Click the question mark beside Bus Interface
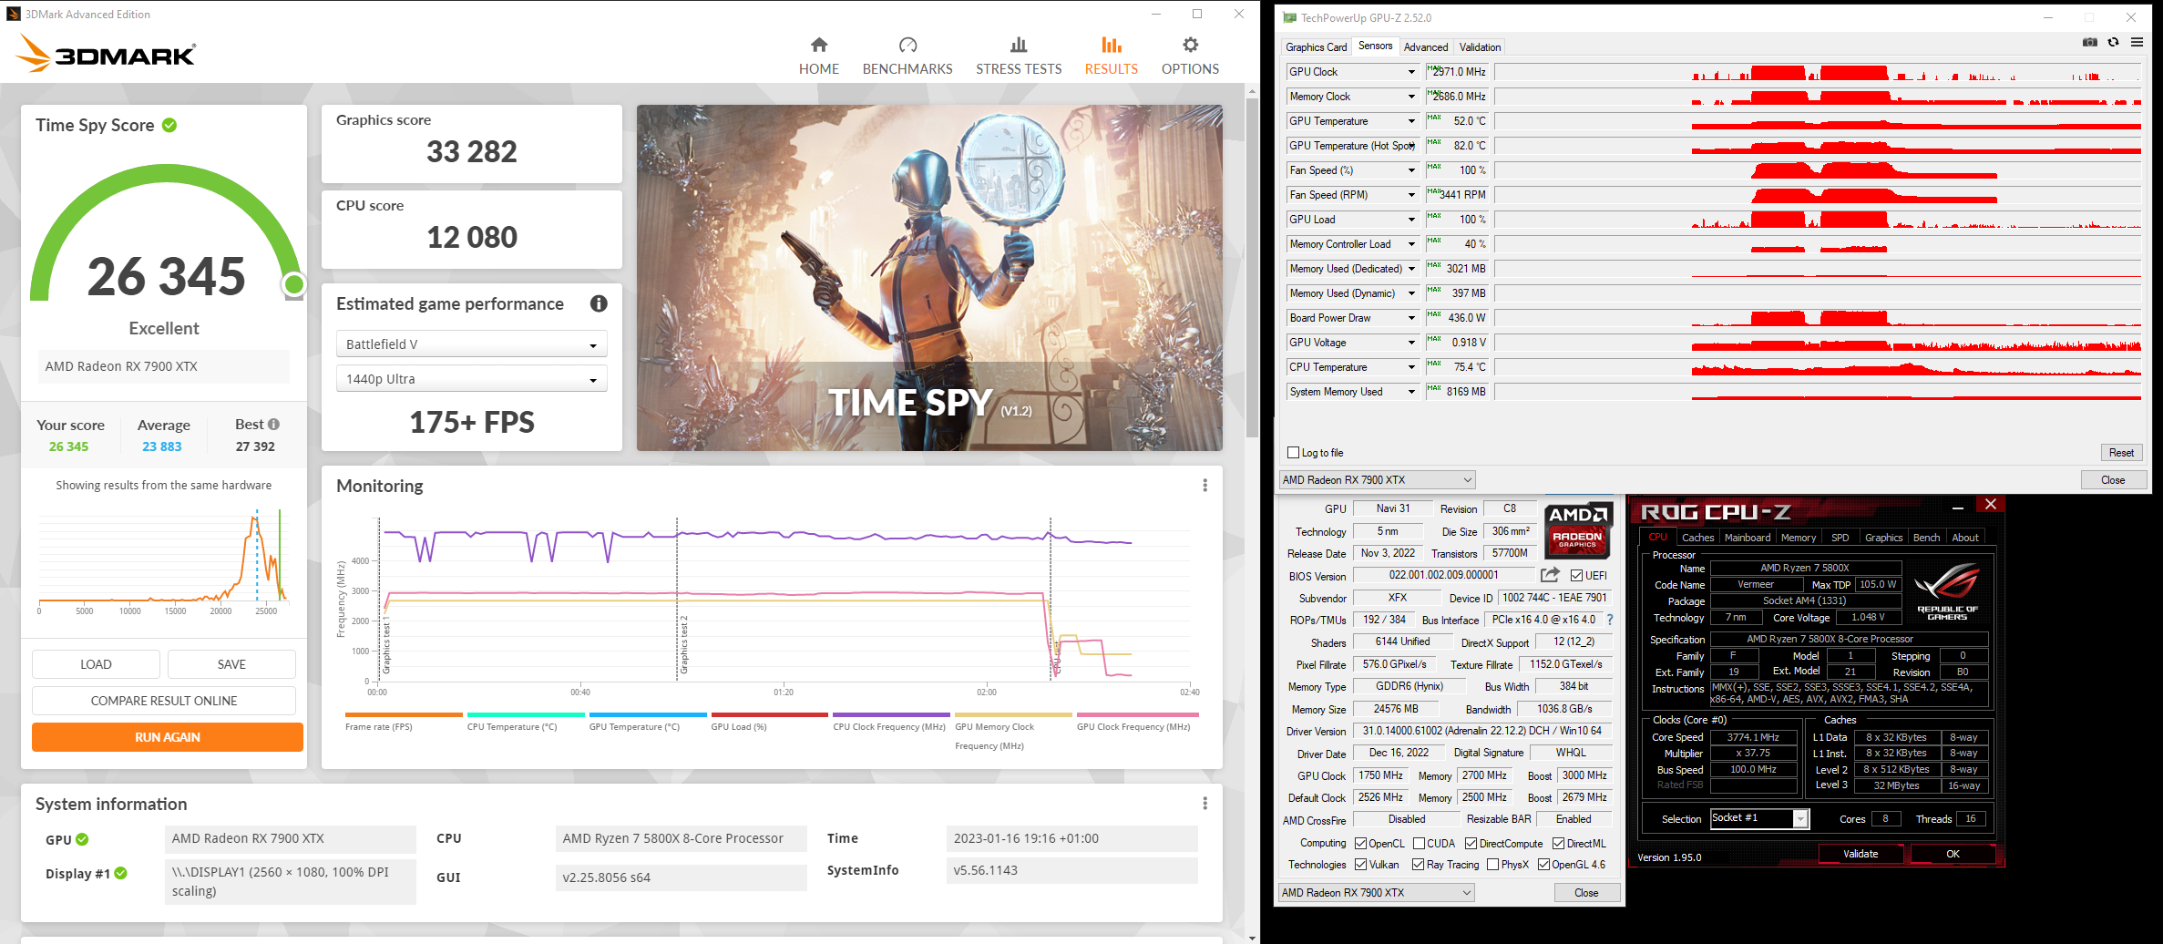The height and width of the screenshot is (944, 2163). point(1610,620)
